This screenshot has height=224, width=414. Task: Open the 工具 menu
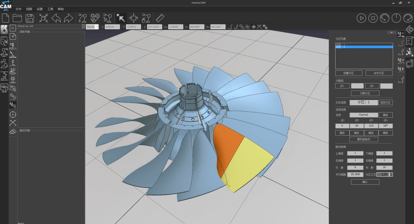(x=50, y=9)
